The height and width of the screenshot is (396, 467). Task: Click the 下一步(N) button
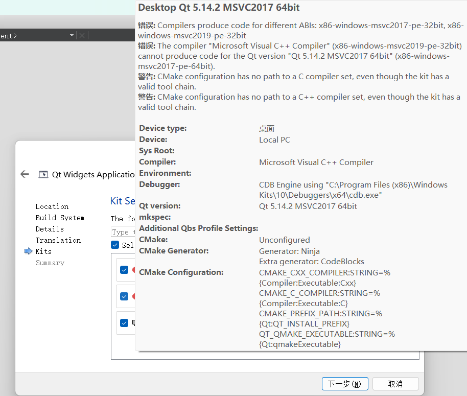click(345, 384)
